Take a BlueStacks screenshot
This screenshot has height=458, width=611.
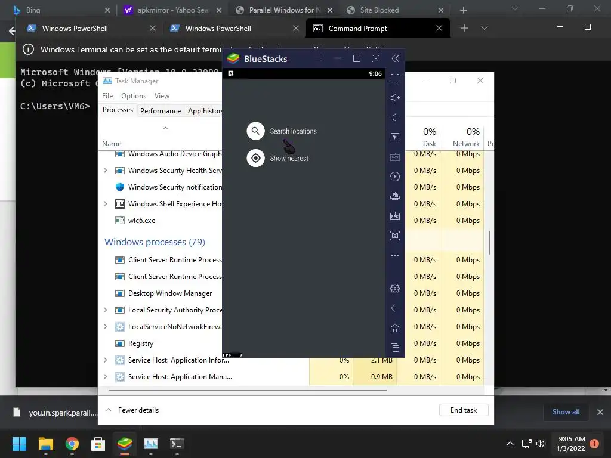coord(395,235)
